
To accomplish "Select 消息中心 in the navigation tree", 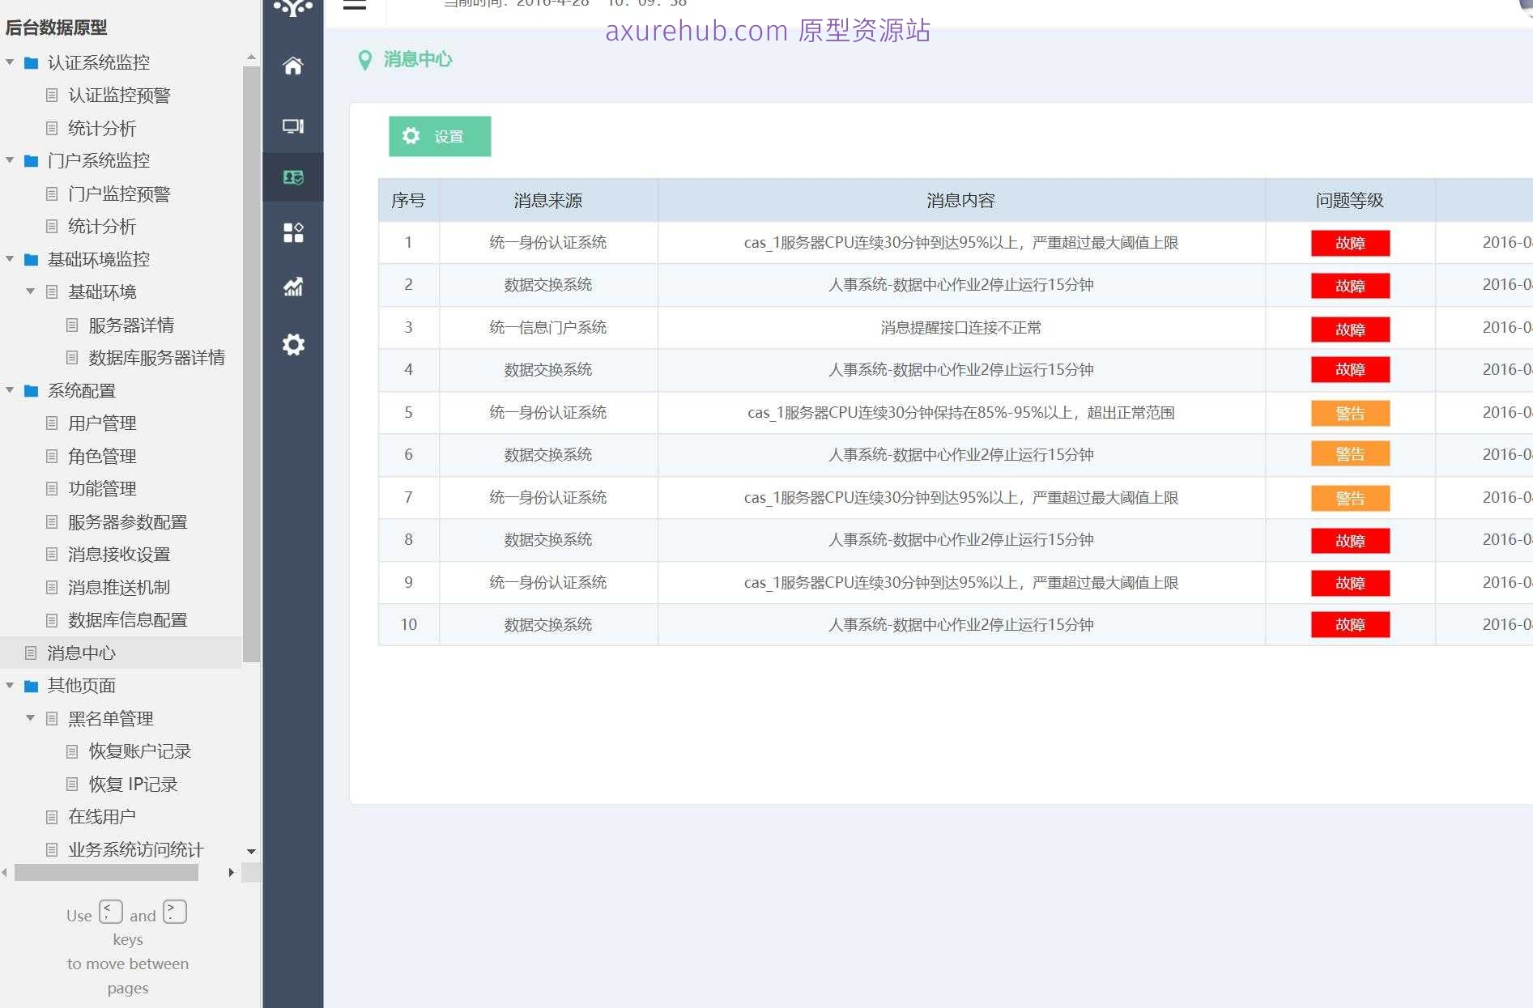I will (81, 653).
